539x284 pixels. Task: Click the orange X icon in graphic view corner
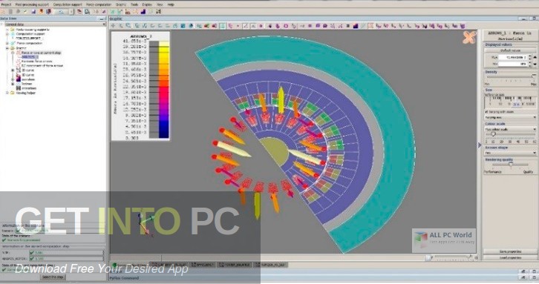coord(469,37)
